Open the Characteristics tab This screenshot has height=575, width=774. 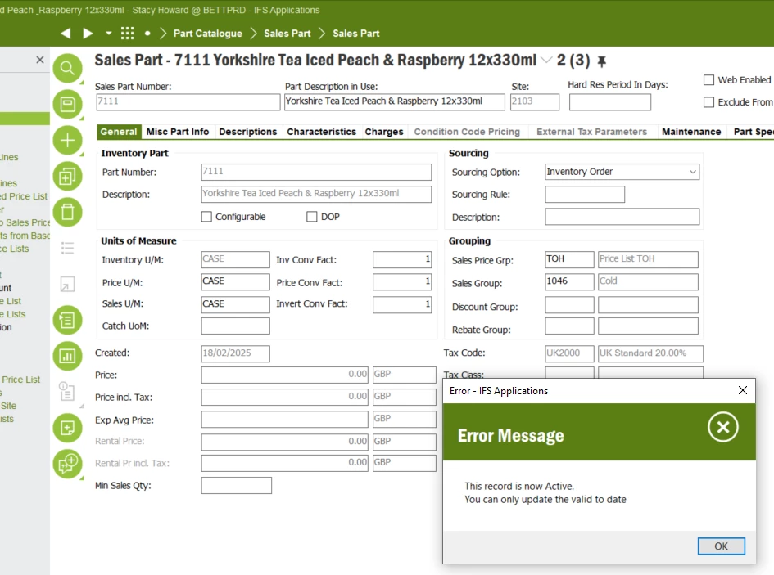click(321, 132)
